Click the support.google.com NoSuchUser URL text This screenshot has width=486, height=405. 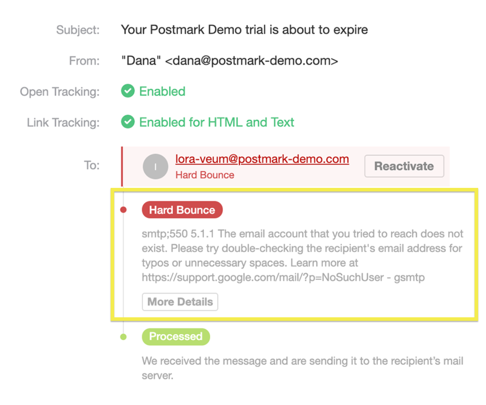point(263,277)
